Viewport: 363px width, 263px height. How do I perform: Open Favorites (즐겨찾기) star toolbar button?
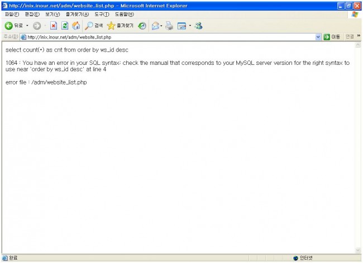[x=120, y=26]
